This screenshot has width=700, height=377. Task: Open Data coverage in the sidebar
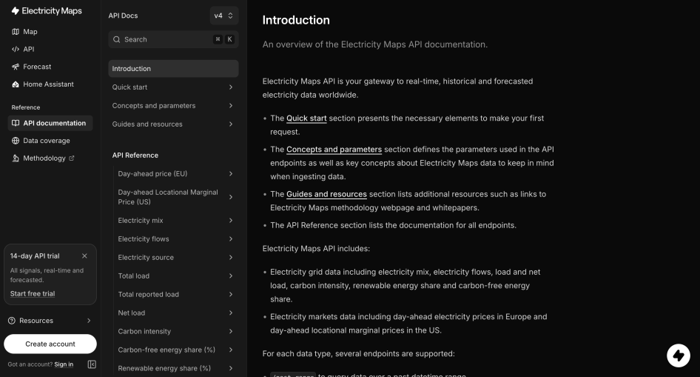(x=50, y=140)
